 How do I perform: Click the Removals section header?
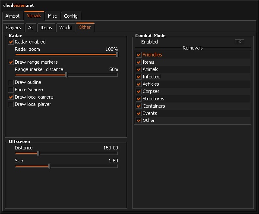[x=193, y=48]
